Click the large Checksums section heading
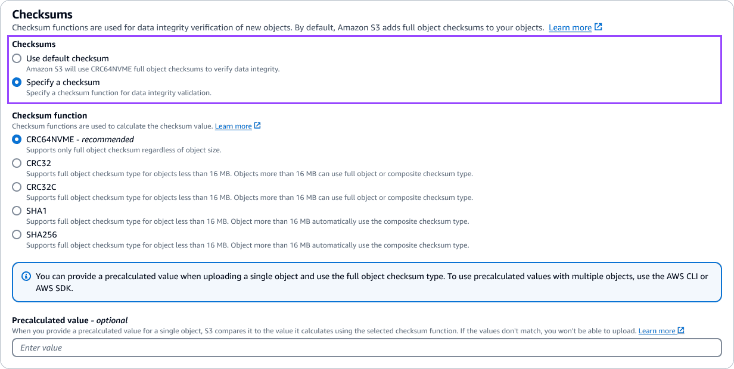 click(42, 14)
